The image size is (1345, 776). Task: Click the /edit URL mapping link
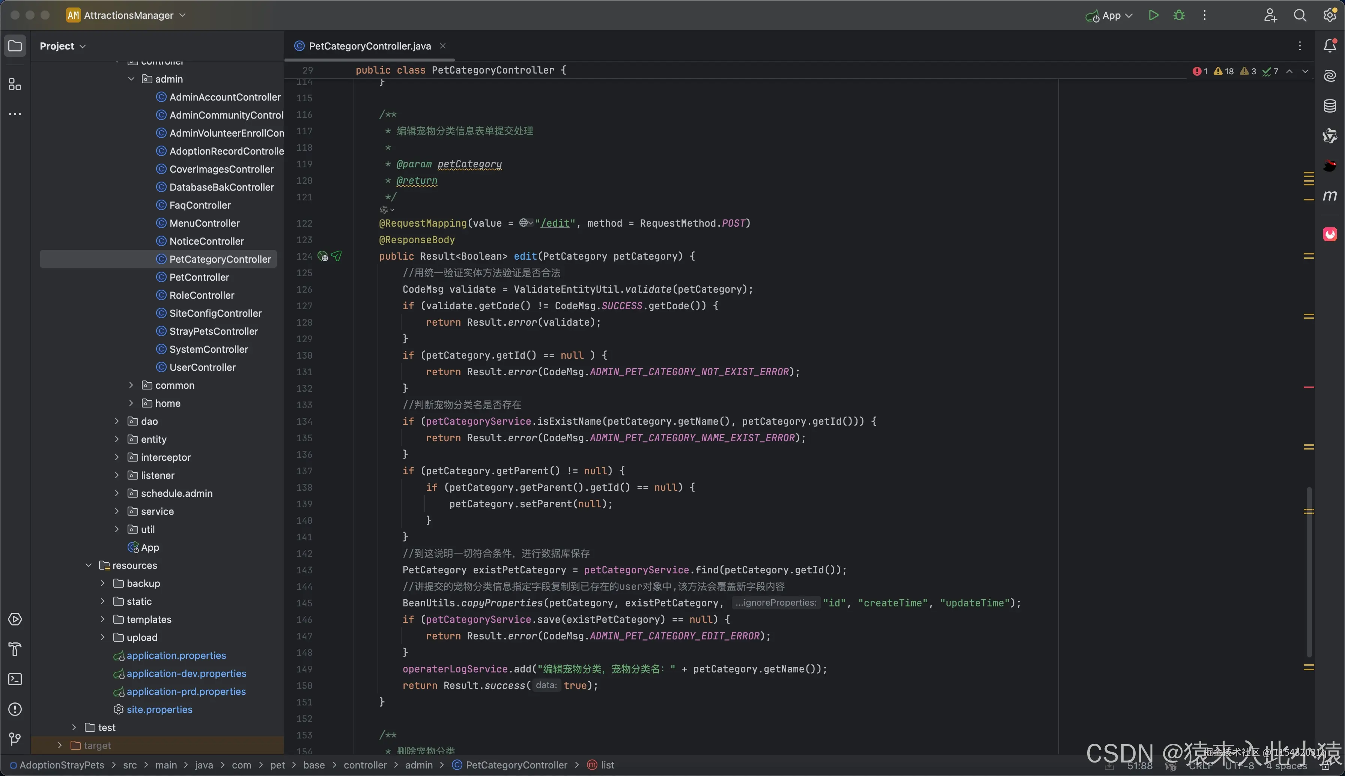[555, 223]
